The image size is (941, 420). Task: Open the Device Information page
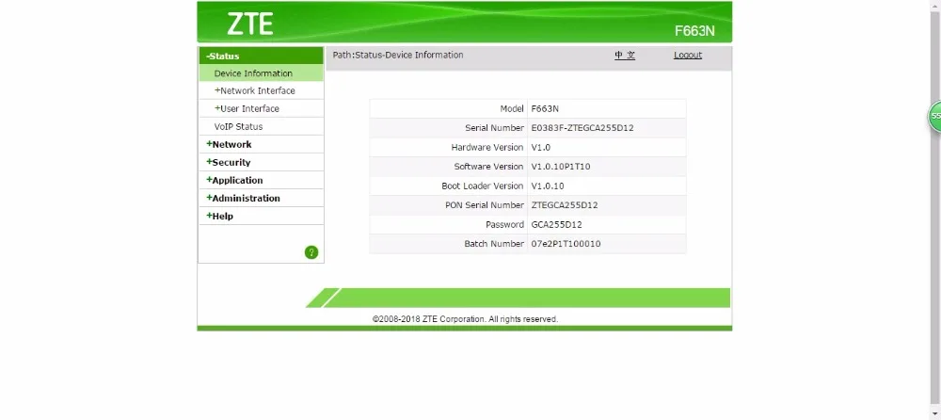pos(253,73)
